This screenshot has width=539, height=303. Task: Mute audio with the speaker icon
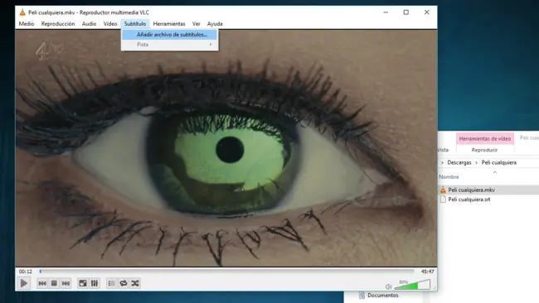pyautogui.click(x=388, y=286)
